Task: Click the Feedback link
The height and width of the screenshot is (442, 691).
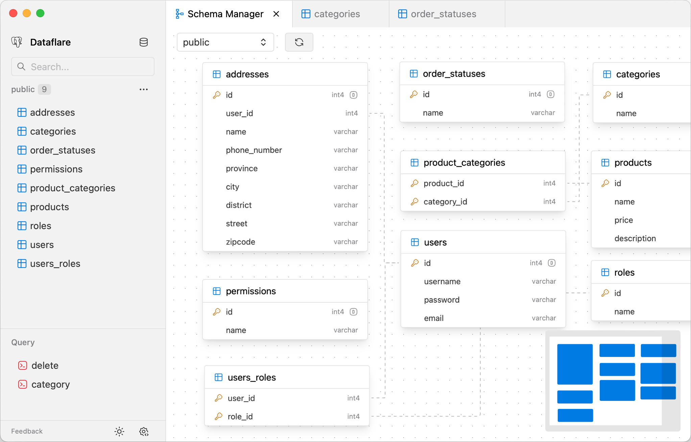Action: click(27, 431)
